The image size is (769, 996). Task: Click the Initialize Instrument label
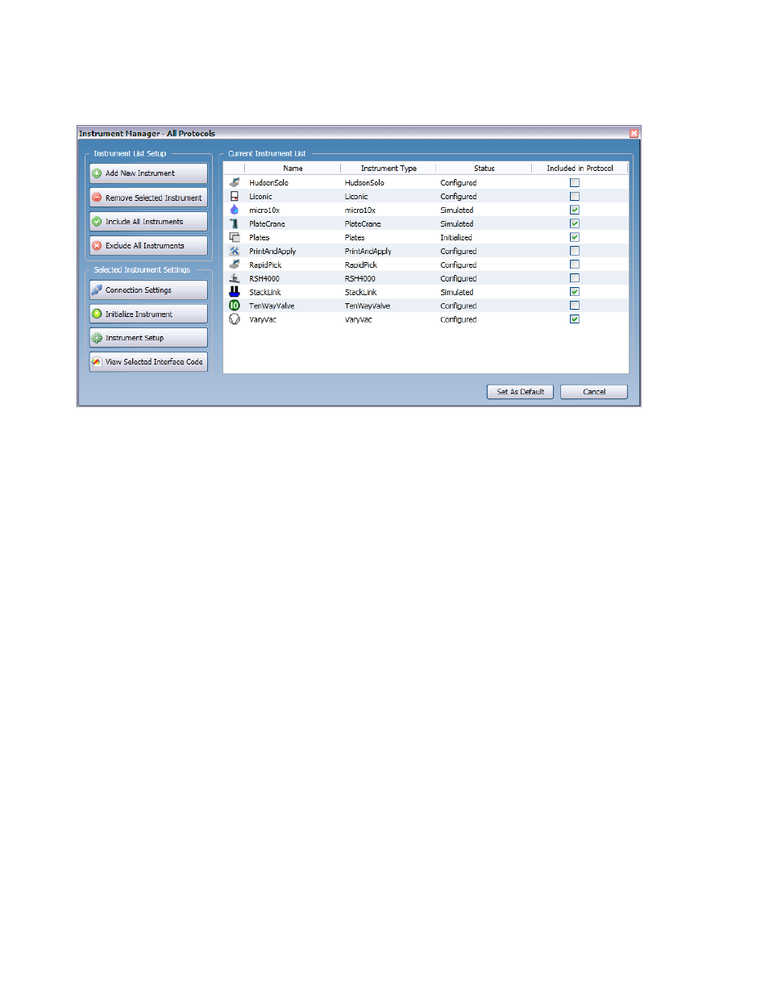coord(139,315)
